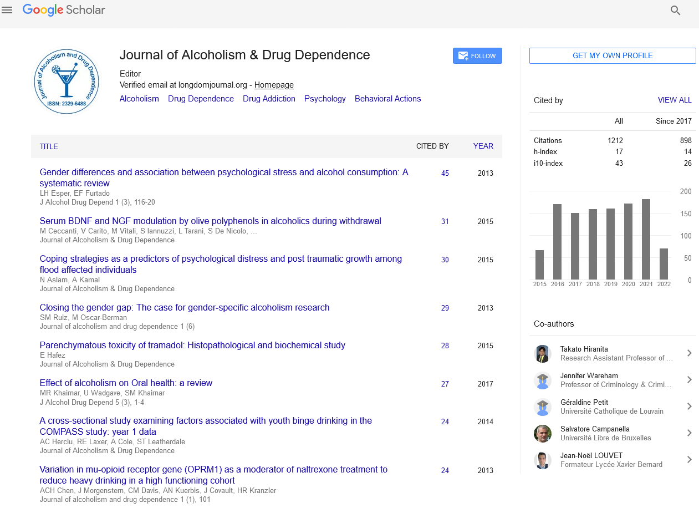699x508 pixels.
Task: Open the hamburger menu icon
Action: (x=7, y=11)
